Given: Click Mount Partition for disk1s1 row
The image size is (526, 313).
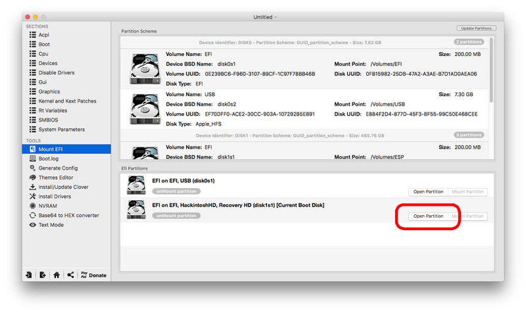Looking at the screenshot, I should [467, 216].
